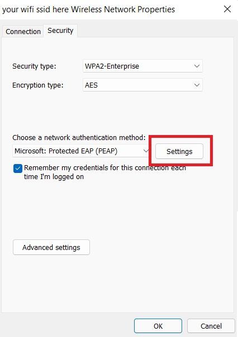The image size is (238, 337).
Task: Open Advanced settings
Action: (x=51, y=247)
